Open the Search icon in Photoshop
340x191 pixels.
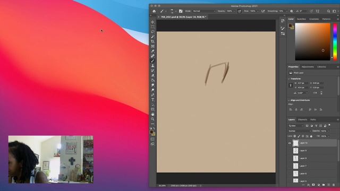tap(328, 11)
